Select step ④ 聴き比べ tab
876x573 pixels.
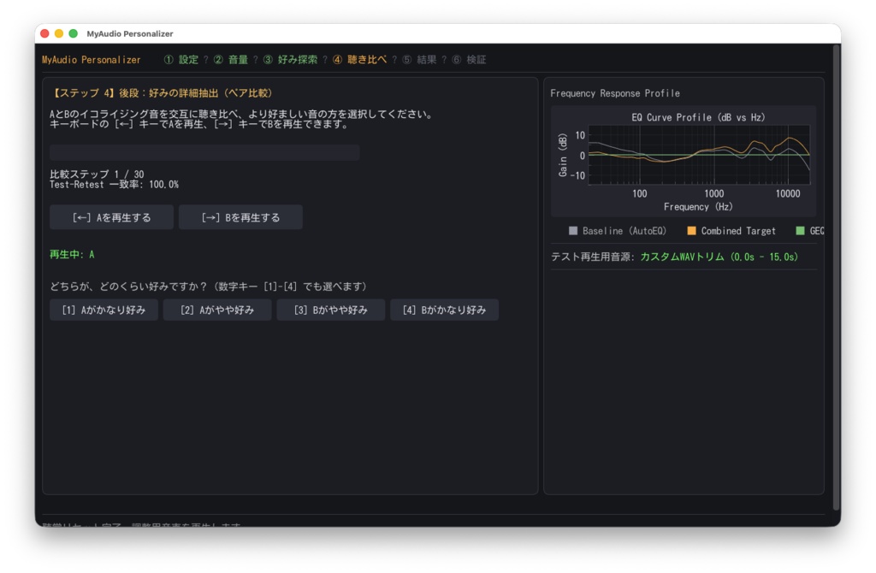(360, 60)
